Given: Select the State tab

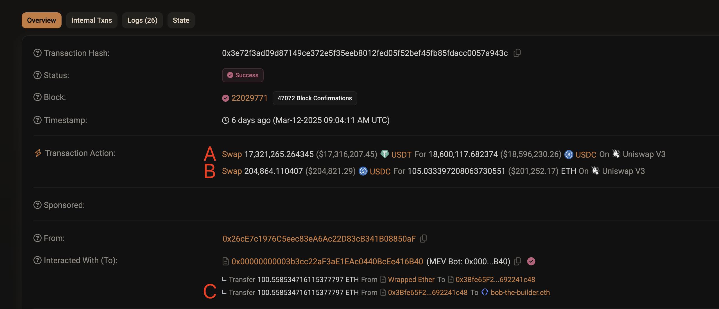Looking at the screenshot, I should coord(181,20).
